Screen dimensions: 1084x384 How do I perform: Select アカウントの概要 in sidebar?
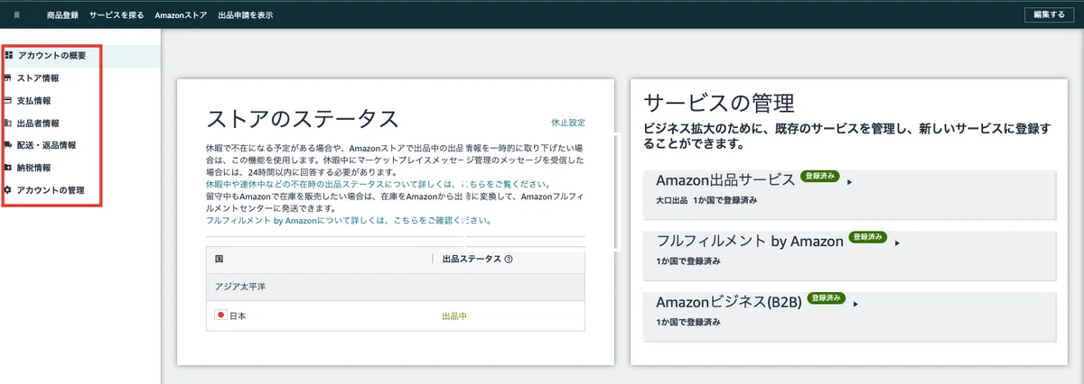51,56
